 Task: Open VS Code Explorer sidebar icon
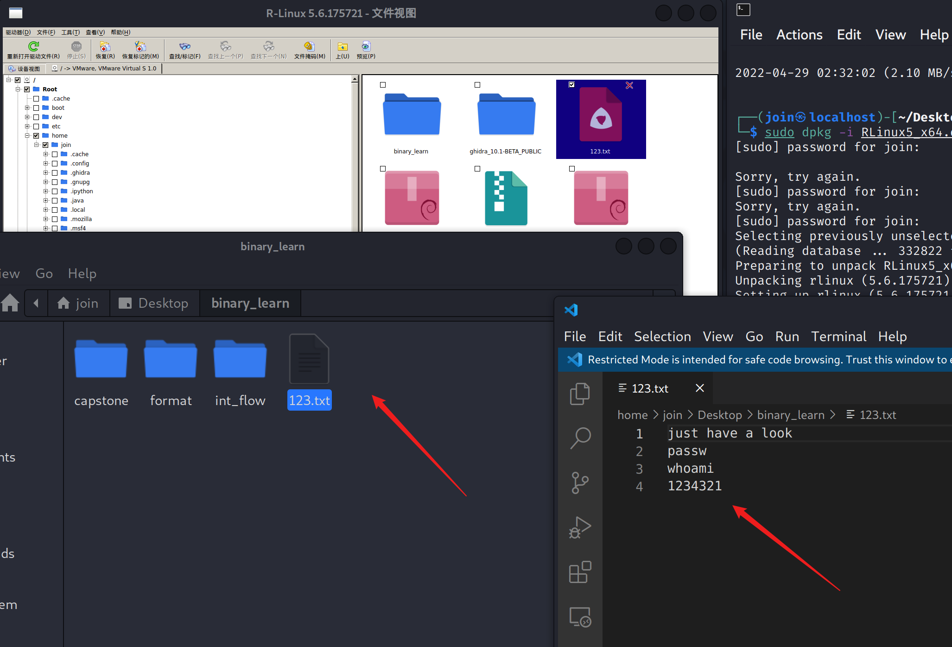pos(580,394)
